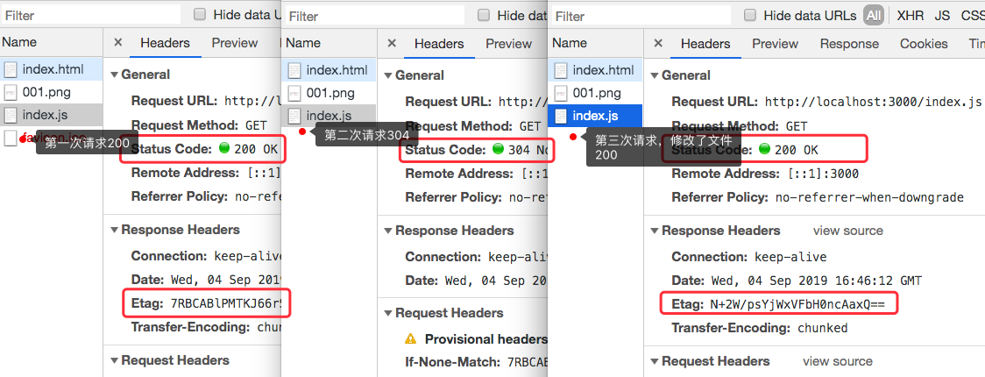Click the warning icon beside Provisional headers
The width and height of the screenshot is (985, 377).
pos(411,338)
